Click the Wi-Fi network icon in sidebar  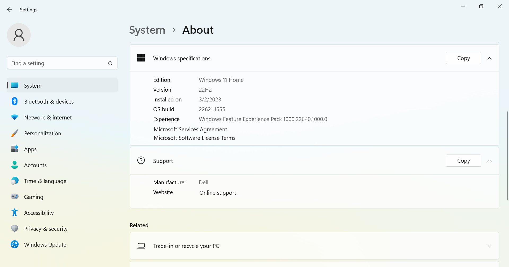pos(15,117)
